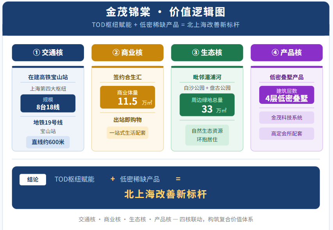Image resolution: width=333 pixels, height=230 pixels.
Task: Click the 低密叠墅产品 heading
Action: (x=287, y=77)
